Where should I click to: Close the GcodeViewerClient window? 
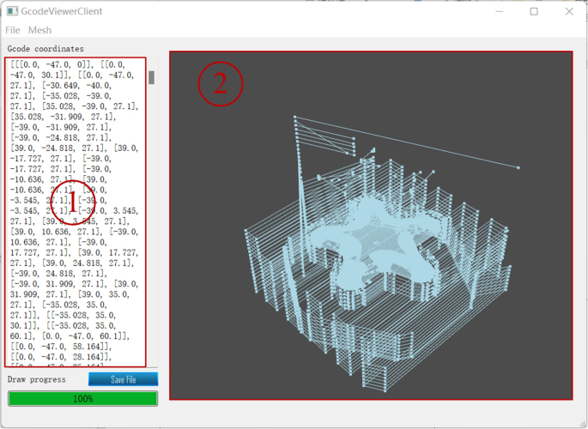[569, 11]
